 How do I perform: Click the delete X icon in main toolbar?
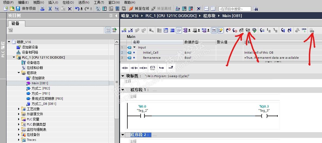(70, 9)
